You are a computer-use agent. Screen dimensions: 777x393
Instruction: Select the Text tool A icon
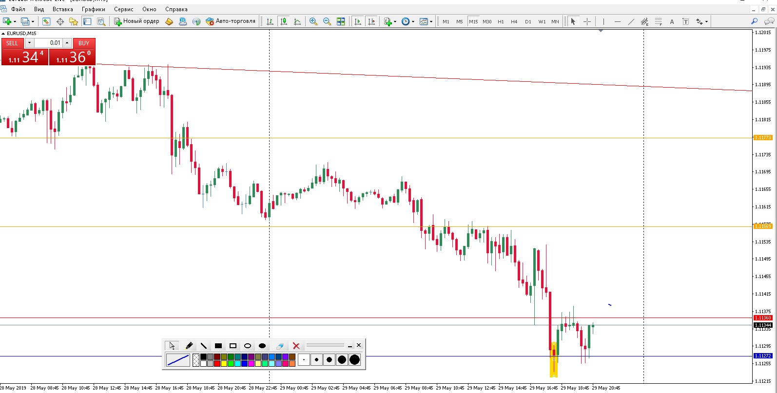tap(672, 21)
